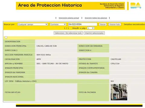Click the 'Detalles encontrados' text

[x=134, y=24]
